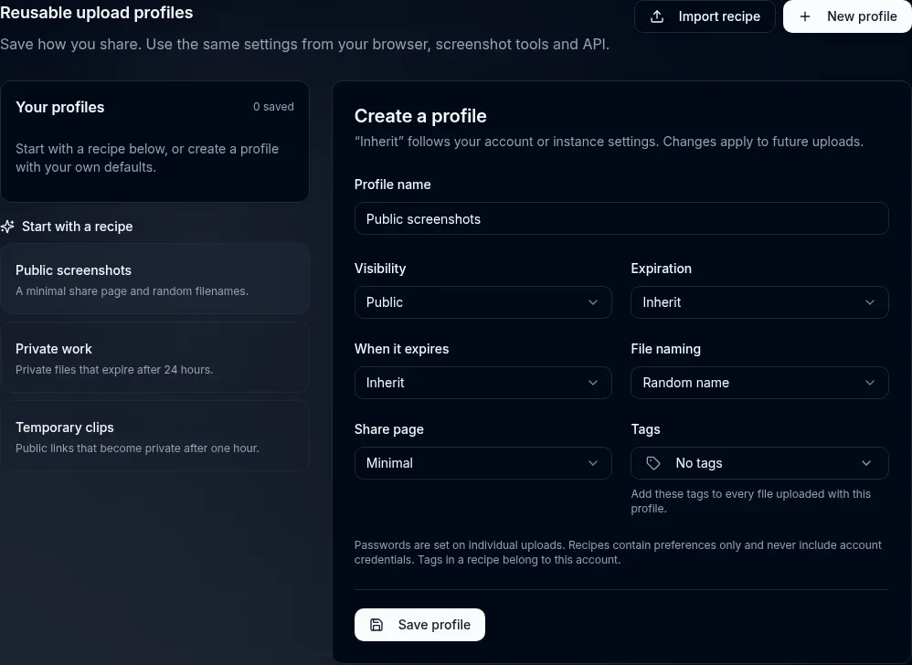Click the New profile button
Screen dimensions: 912x665
(847, 16)
